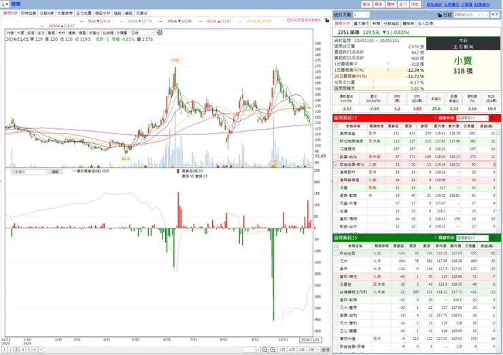Zoom out the chart with the minus magnifier
This screenshot has width=503, height=355.
pyautogui.click(x=264, y=350)
